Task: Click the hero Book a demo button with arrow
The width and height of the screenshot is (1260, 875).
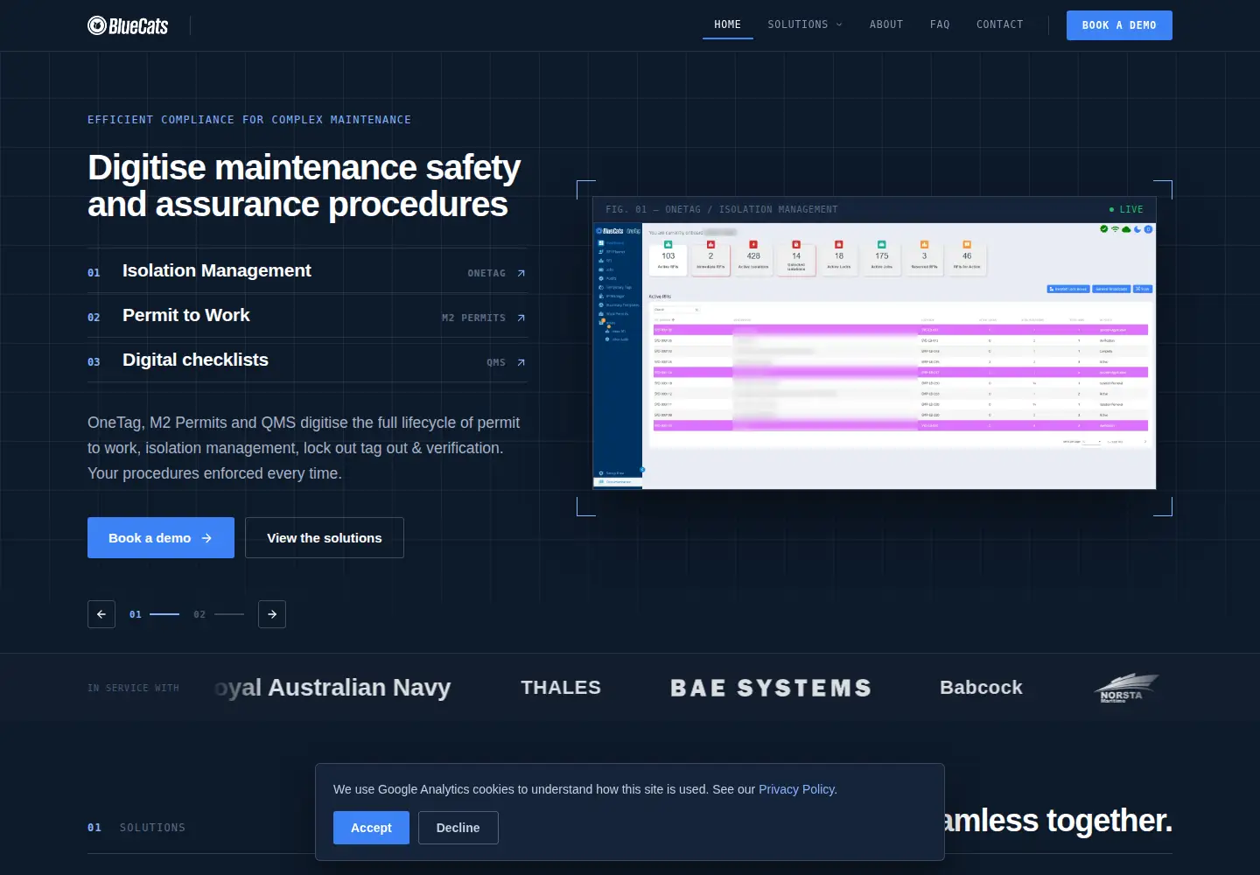Action: tap(161, 537)
